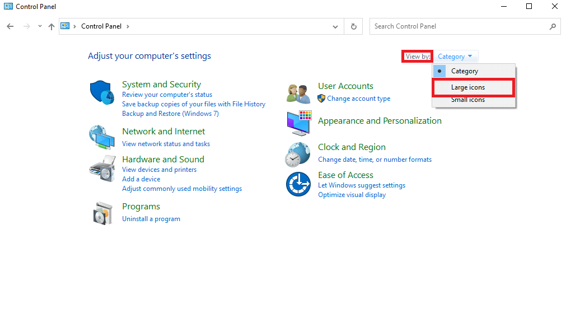Screen dimensions: 566x323
Task: Open View network status and tasks
Action: [x=166, y=144]
